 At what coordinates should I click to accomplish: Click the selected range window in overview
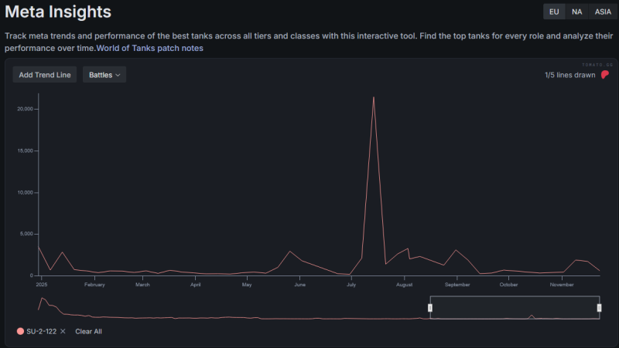pos(515,307)
